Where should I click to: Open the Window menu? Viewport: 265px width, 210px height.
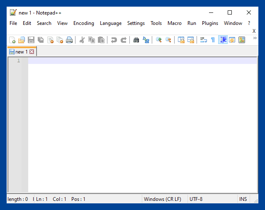[233, 23]
